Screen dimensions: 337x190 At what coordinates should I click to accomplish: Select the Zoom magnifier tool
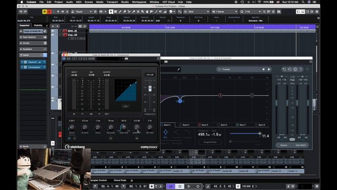pos(143,12)
